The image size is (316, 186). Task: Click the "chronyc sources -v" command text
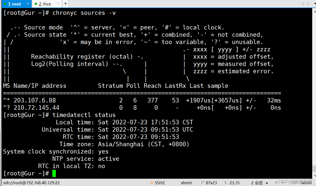84,13
